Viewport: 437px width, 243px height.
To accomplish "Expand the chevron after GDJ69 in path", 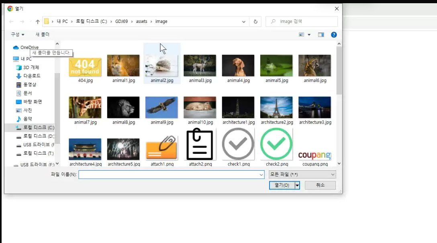I will point(132,21).
